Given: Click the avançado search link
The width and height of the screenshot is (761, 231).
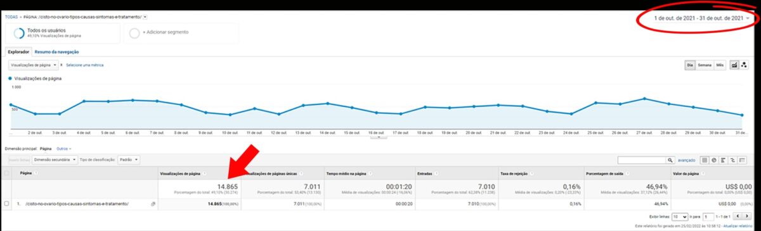Looking at the screenshot, I should [x=687, y=160].
